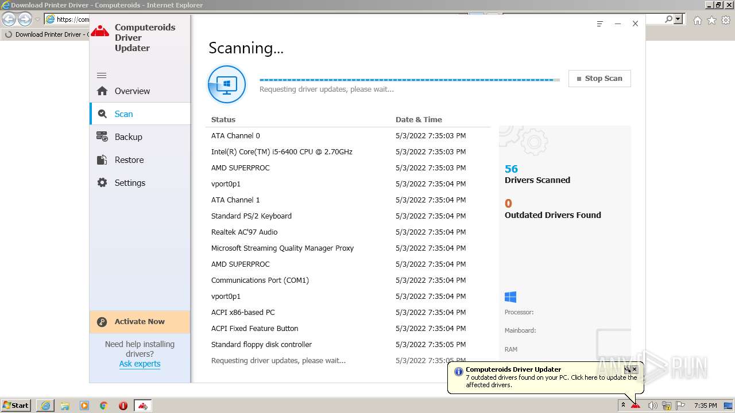The height and width of the screenshot is (413, 735).
Task: Click Driver Updater taskbar button
Action: (143, 406)
